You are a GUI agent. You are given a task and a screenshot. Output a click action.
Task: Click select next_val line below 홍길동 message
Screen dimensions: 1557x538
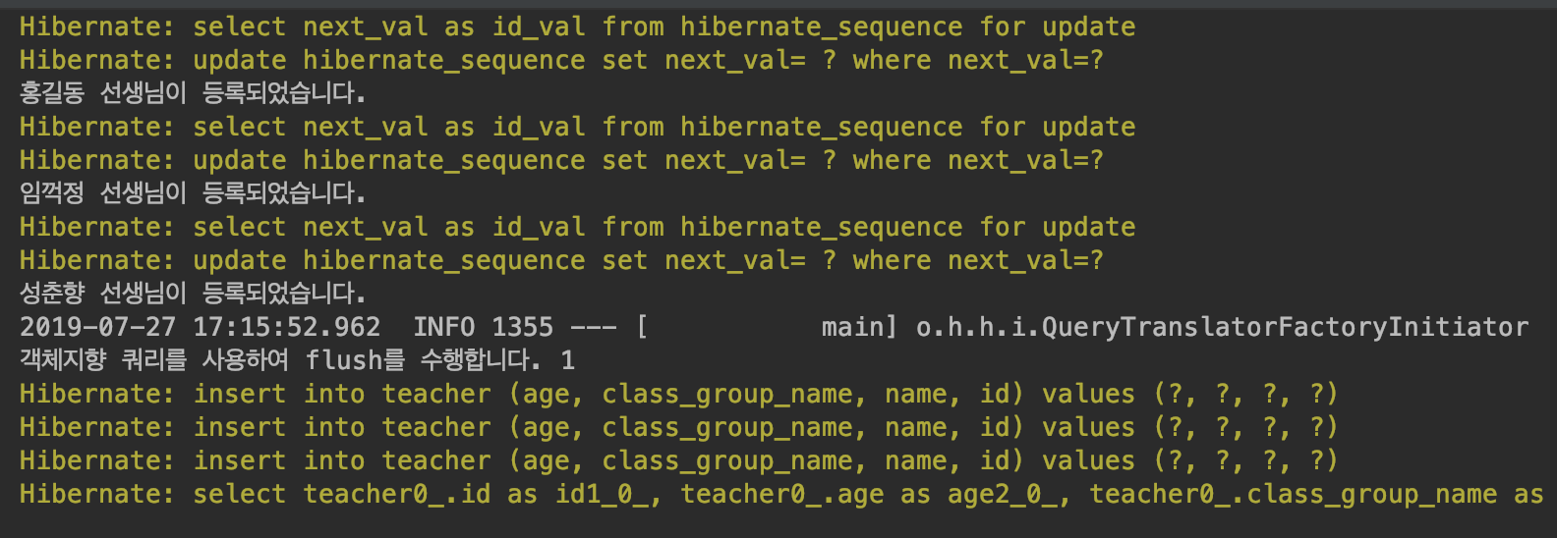(577, 127)
